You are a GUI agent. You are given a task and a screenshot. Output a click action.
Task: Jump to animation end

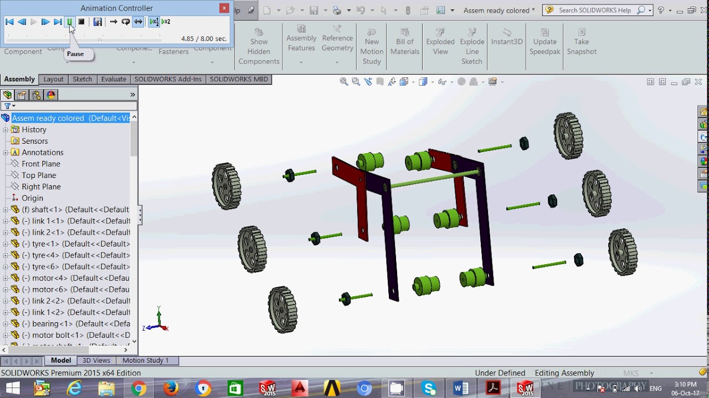click(58, 22)
